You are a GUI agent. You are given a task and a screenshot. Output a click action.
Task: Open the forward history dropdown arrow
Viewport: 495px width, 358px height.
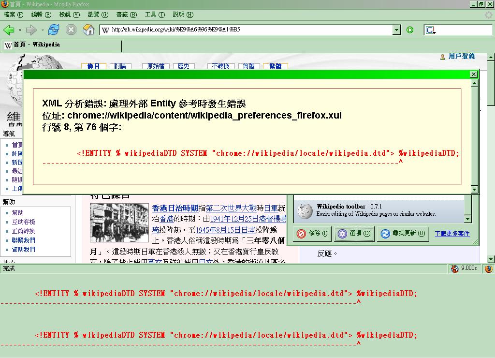point(43,30)
